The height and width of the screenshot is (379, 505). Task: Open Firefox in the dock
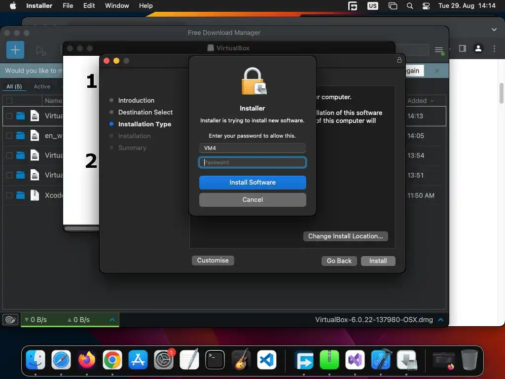click(x=87, y=360)
